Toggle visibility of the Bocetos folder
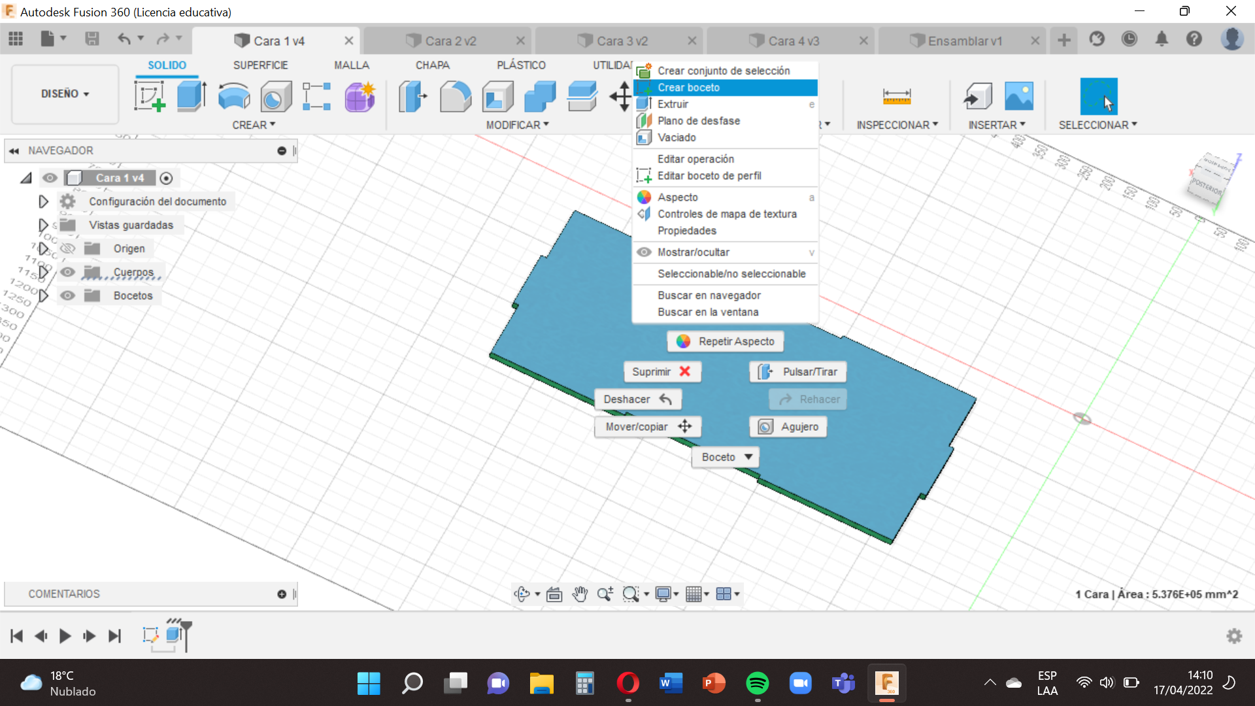This screenshot has height=706, width=1255. [67, 295]
